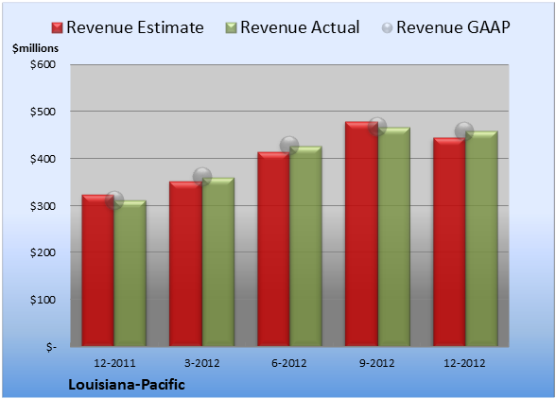Select the red estimate bar for 12-2012
The image size is (556, 399).
tap(449, 242)
